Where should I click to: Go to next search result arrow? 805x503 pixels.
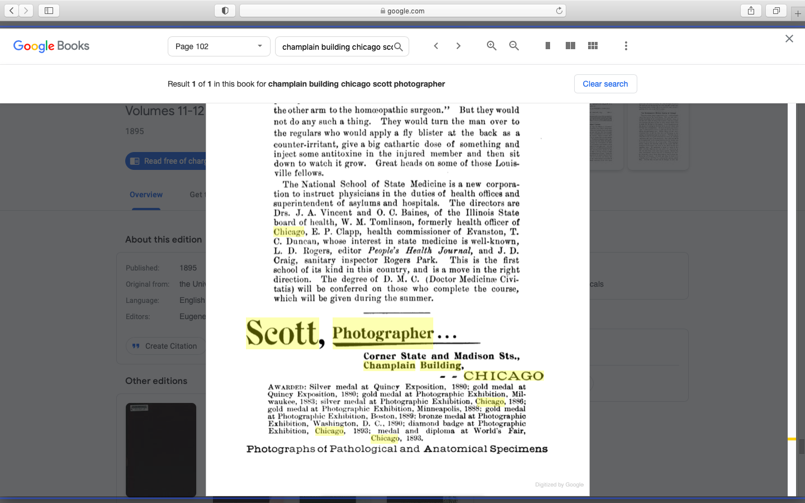point(458,46)
